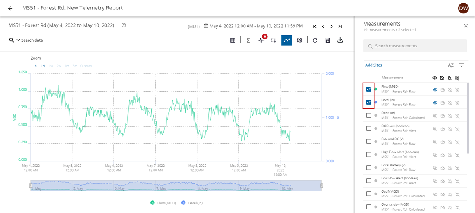Set chart zoom to 1d
The height and width of the screenshot is (213, 475).
coord(43,66)
